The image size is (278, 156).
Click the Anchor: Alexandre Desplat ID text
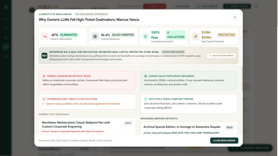pos(181,133)
